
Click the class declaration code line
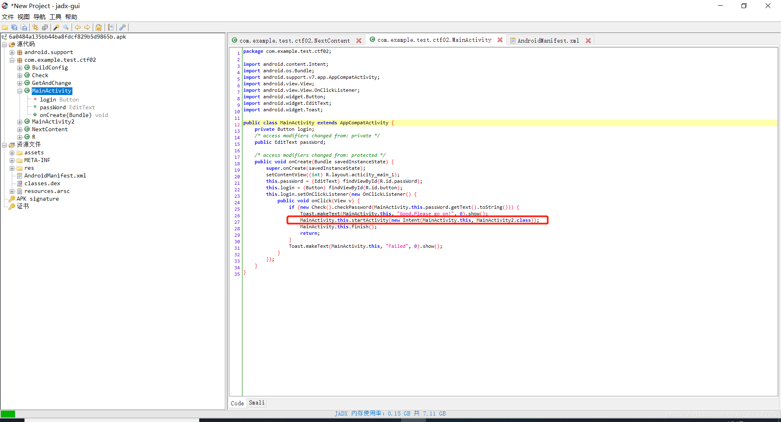[319, 123]
